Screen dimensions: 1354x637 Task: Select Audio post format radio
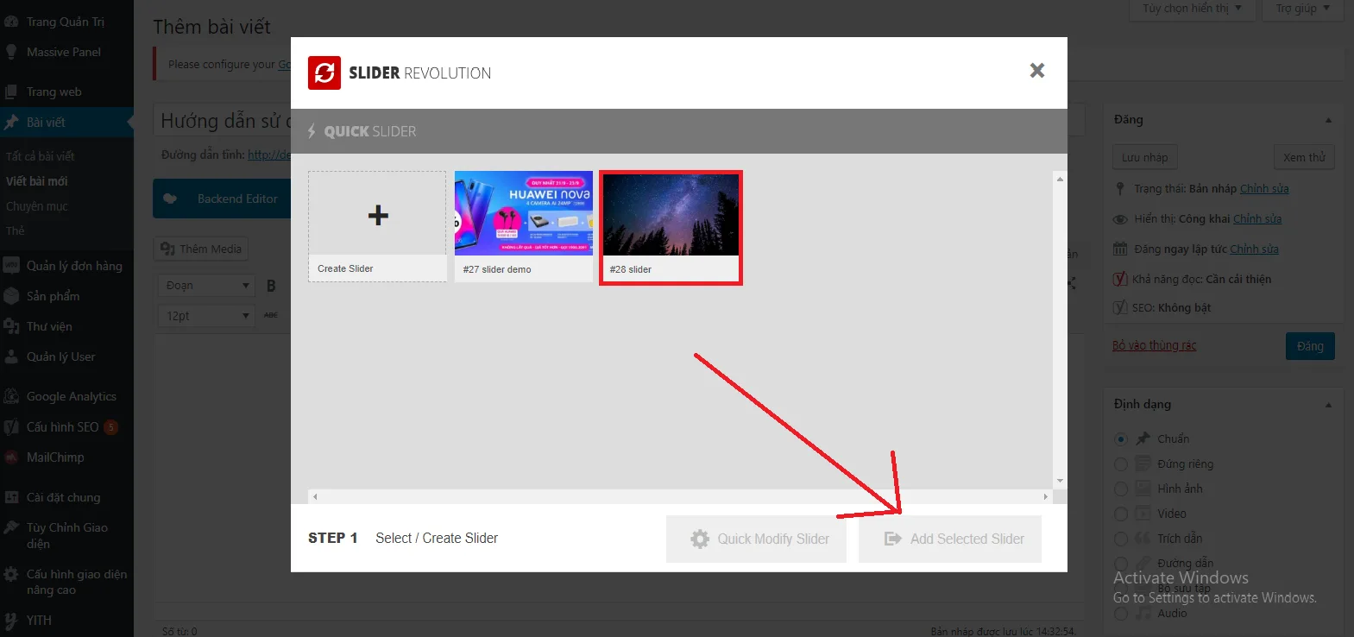point(1121,614)
